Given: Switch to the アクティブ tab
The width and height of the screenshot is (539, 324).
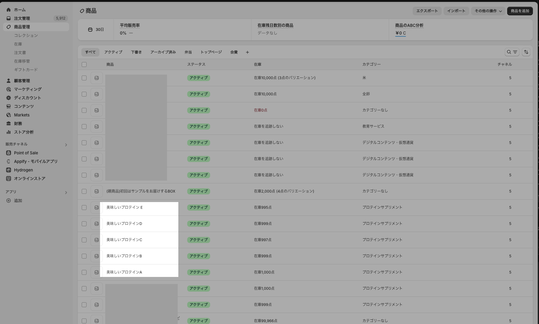Looking at the screenshot, I should [113, 52].
